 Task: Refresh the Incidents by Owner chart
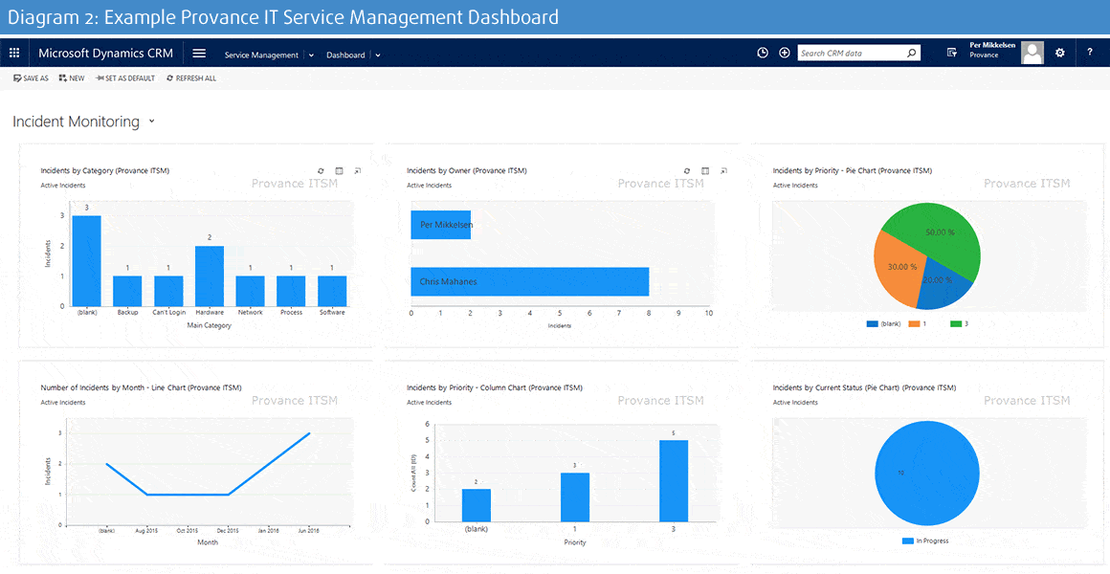point(687,170)
